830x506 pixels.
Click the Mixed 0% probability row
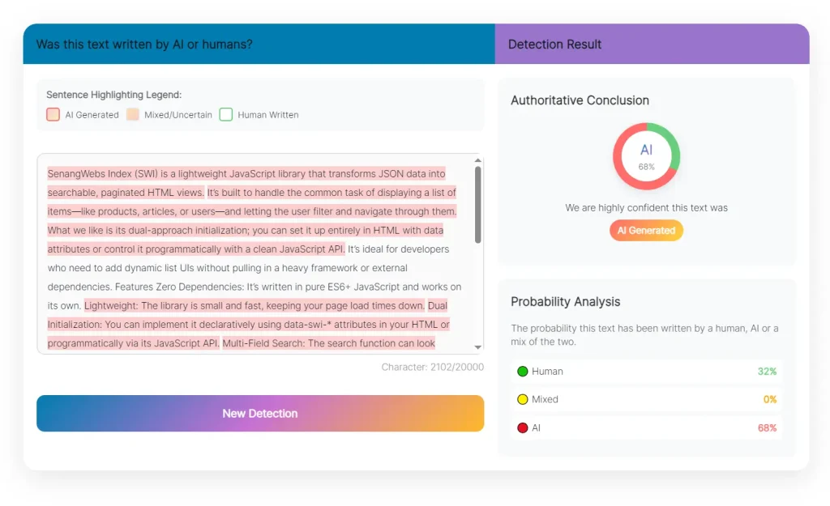point(646,400)
